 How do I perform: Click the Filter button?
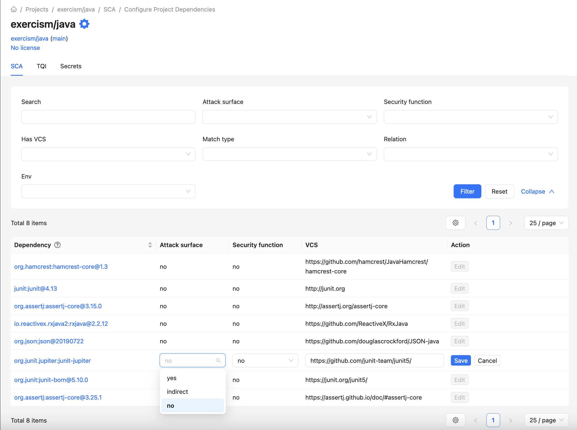tap(467, 191)
